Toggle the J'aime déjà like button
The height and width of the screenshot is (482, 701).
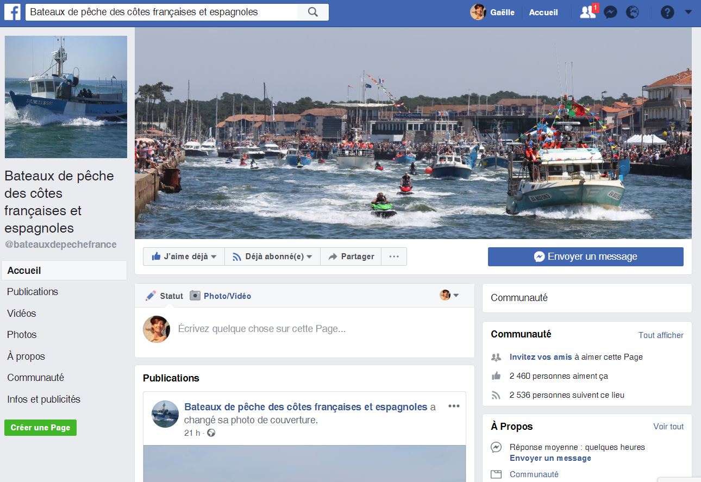184,256
